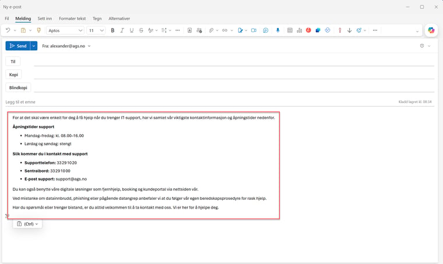Click into the Til address field
This screenshot has width=443, height=264.
[234, 62]
